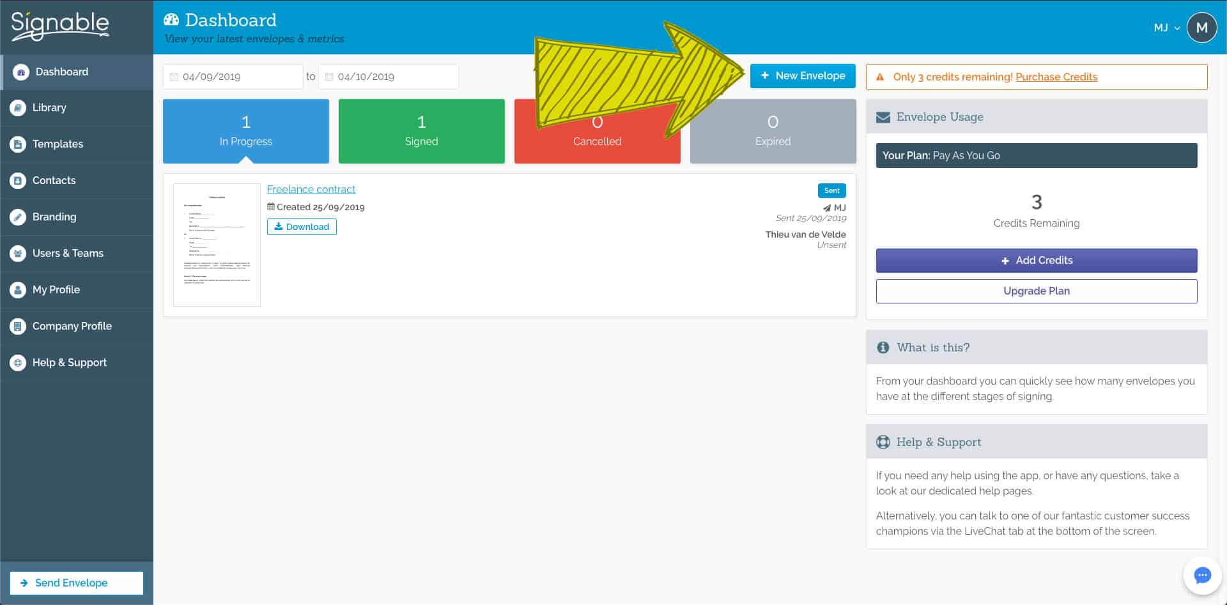Click the Templates sidebar icon

[18, 144]
